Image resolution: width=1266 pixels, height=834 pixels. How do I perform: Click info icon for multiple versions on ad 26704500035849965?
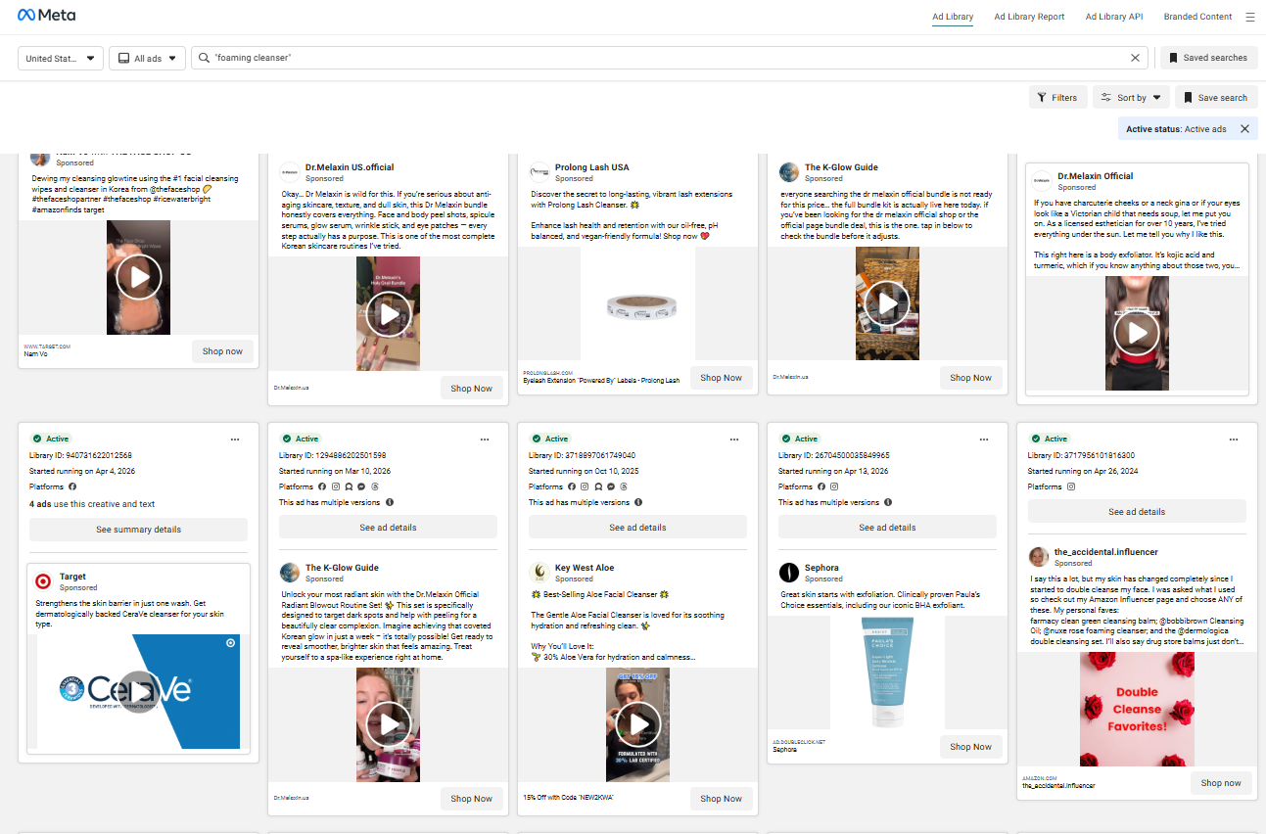889,502
